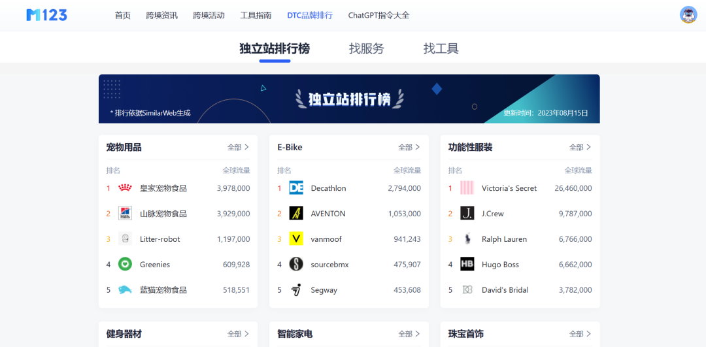The height and width of the screenshot is (347, 706).
Task: Open Greenies brand link
Action: (155, 265)
